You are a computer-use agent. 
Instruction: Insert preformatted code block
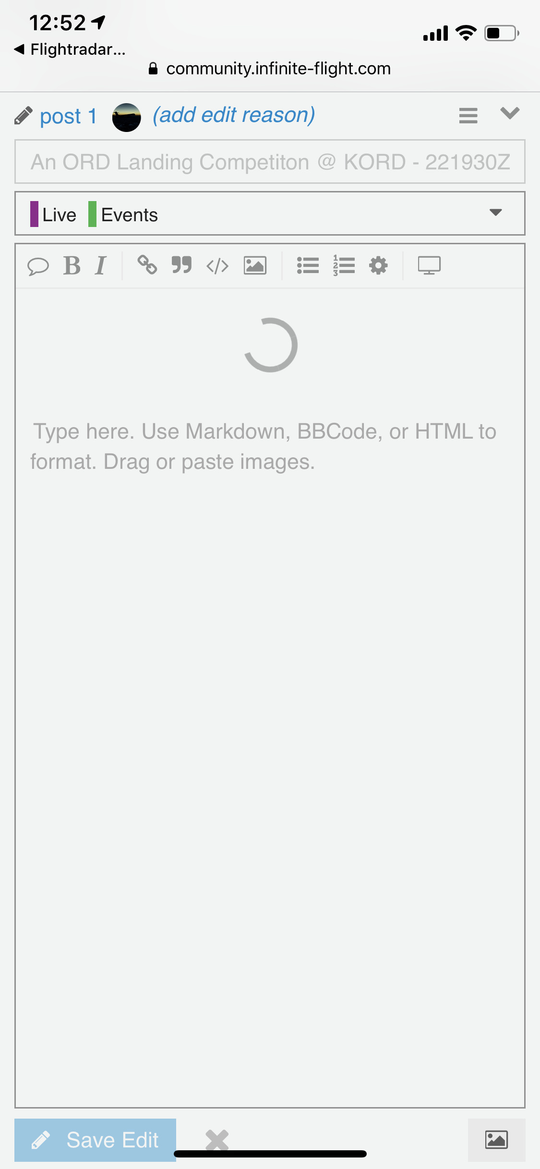(217, 265)
